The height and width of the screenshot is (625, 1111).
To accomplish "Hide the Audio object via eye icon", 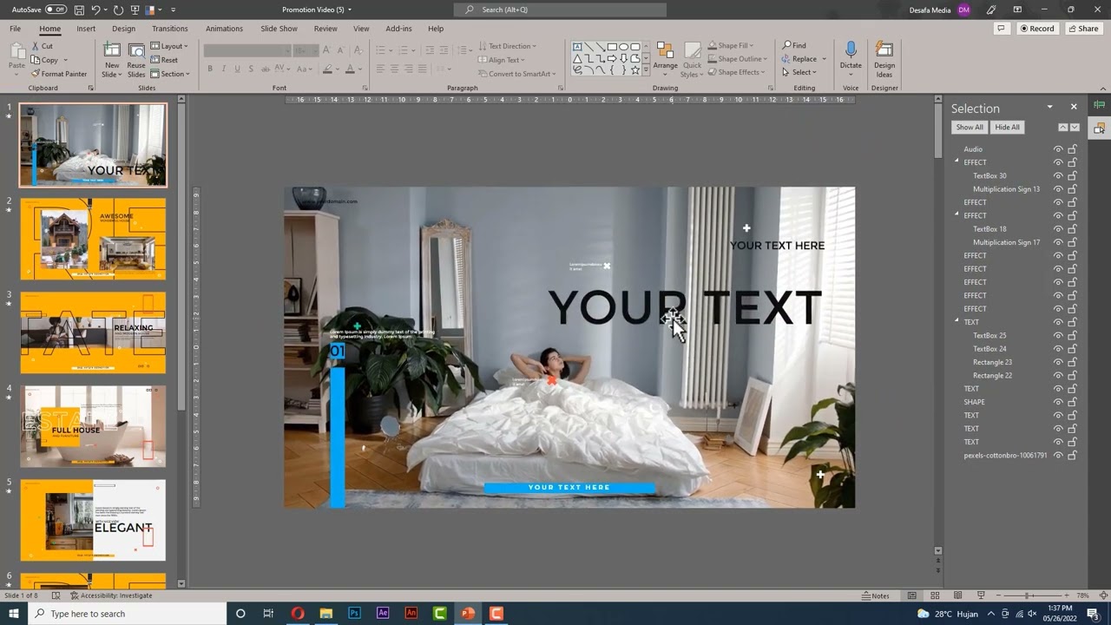I will 1058,149.
